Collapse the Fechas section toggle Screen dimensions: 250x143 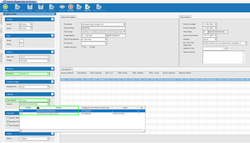[x=52, y=19]
